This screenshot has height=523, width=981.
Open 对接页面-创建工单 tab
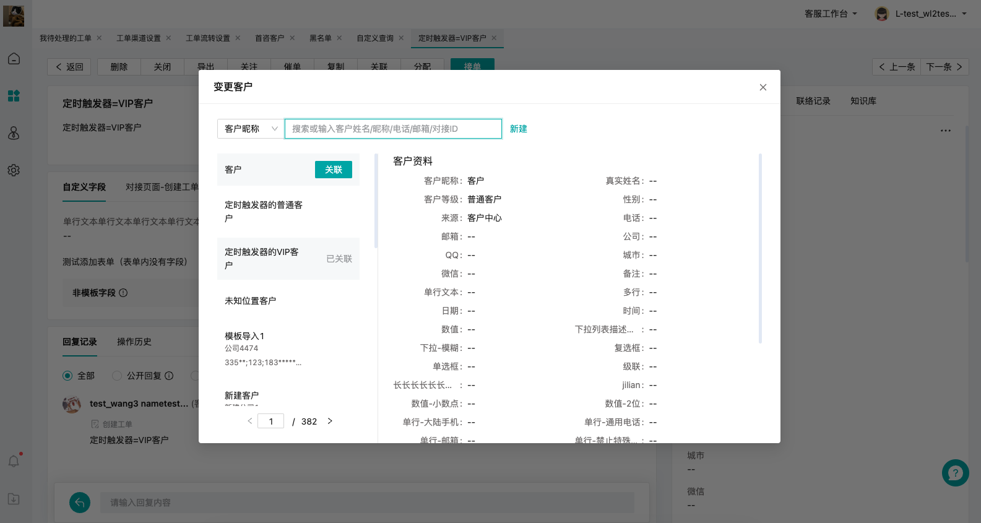coord(162,187)
